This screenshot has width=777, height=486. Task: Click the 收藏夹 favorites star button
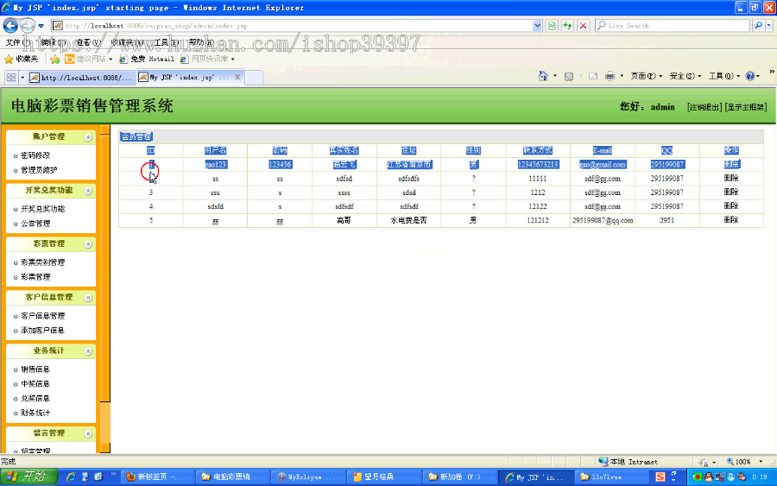click(22, 59)
